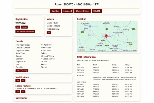This screenshot has height=103, width=154.
Task: Click the 4 Speed Manual gearbox value
Action: click(48, 59)
